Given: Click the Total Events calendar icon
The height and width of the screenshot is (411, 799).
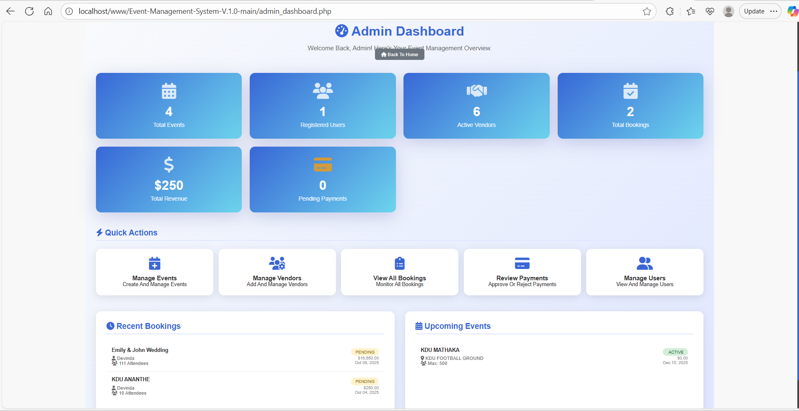Looking at the screenshot, I should click(169, 91).
